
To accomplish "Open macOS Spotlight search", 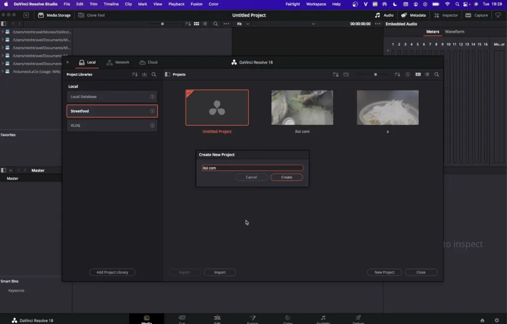I will (457, 4).
